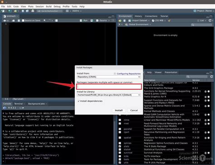This screenshot has width=215, height=165.
Task: Open the web link icon for the nnet package
Action: click(205, 124)
